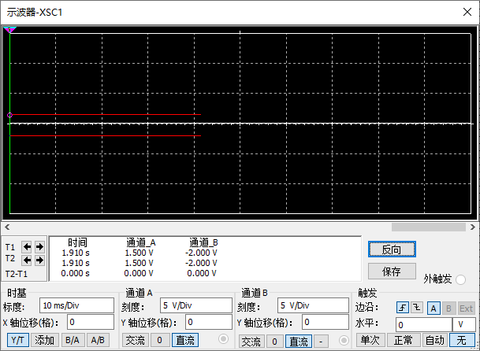Image resolution: width=480 pixels, height=351 pixels.
Task: Set channel B coupling to 直流
Action: tap(299, 342)
